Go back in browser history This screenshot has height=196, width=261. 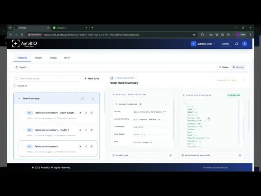click(11, 35)
